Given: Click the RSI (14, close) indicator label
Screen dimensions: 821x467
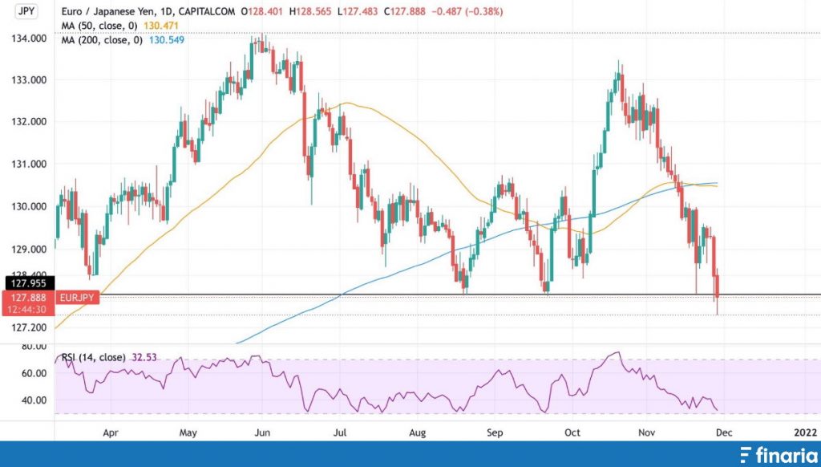Looking at the screenshot, I should 94,357.
